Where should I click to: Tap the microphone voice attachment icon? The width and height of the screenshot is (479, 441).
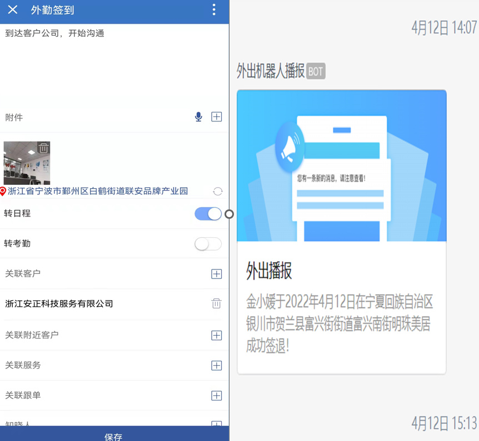pos(198,117)
